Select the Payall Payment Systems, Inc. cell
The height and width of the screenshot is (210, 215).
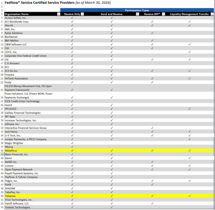(32, 173)
